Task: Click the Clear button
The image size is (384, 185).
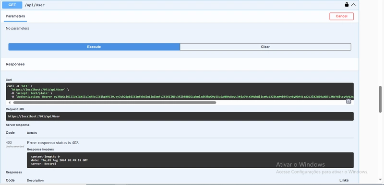Action: click(x=265, y=46)
